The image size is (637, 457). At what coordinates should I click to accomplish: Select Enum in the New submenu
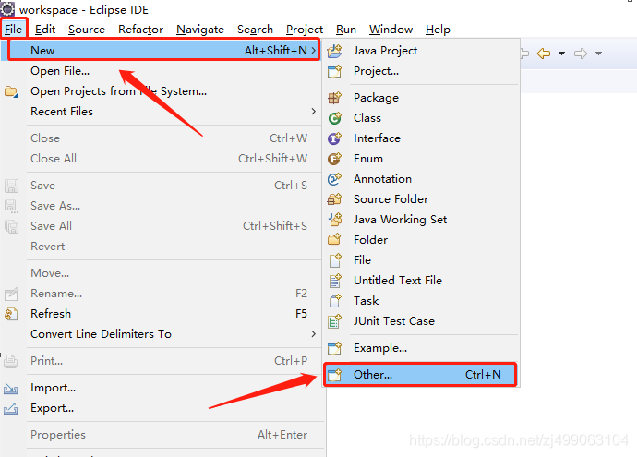422,159
